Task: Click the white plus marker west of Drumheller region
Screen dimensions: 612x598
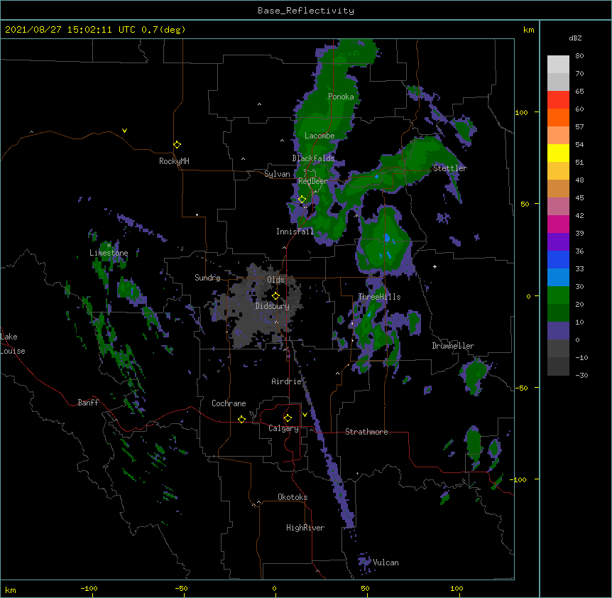Action: 435,266
